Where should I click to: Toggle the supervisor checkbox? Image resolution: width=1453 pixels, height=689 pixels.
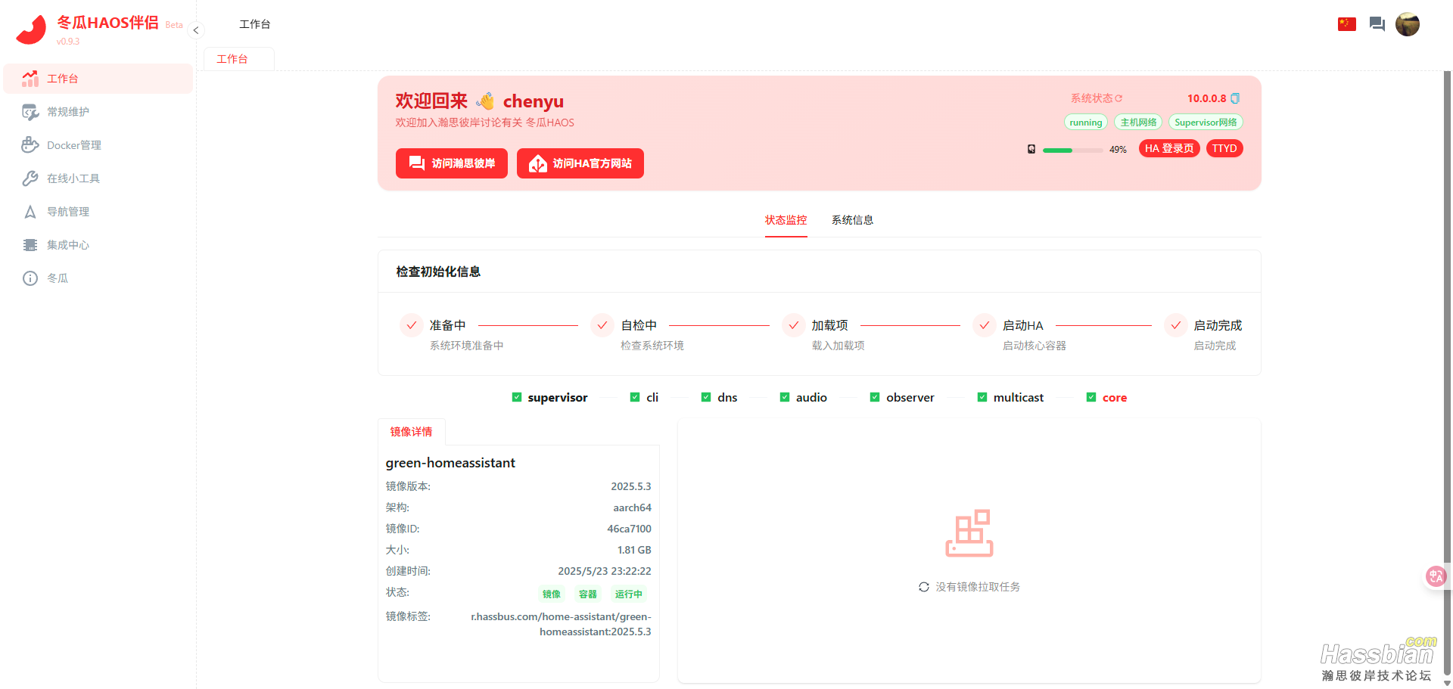pos(517,397)
